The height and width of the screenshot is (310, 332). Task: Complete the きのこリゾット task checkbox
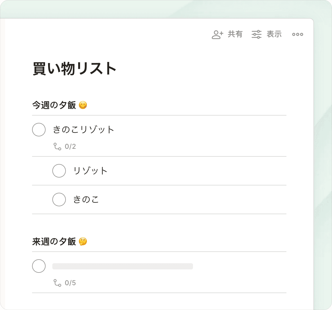click(x=39, y=130)
